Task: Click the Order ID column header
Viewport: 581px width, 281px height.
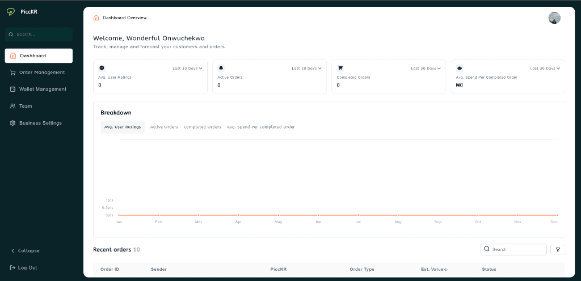Action: [110, 270]
